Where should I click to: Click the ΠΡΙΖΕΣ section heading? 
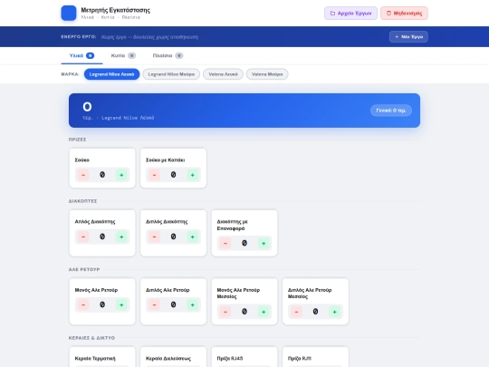(77, 140)
